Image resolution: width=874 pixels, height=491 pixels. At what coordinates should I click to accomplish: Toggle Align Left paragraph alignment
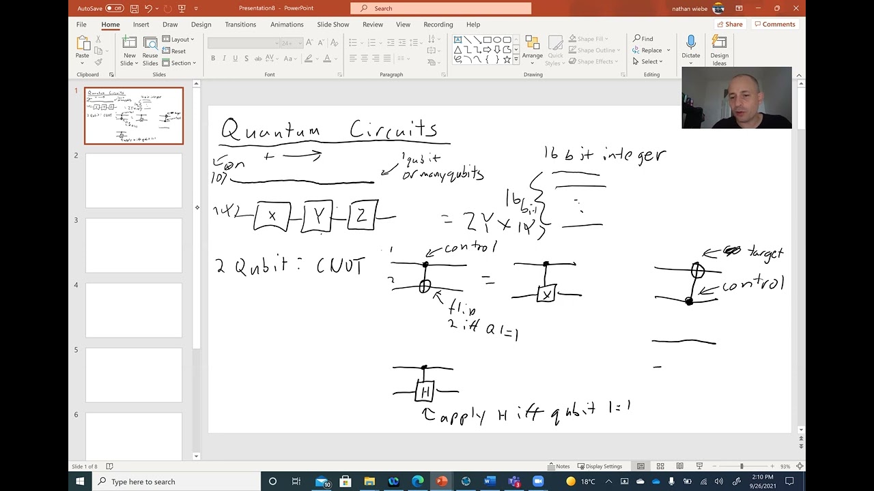click(x=353, y=59)
